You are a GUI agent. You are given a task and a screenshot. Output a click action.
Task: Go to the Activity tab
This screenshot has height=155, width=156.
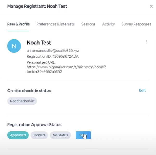108,24
